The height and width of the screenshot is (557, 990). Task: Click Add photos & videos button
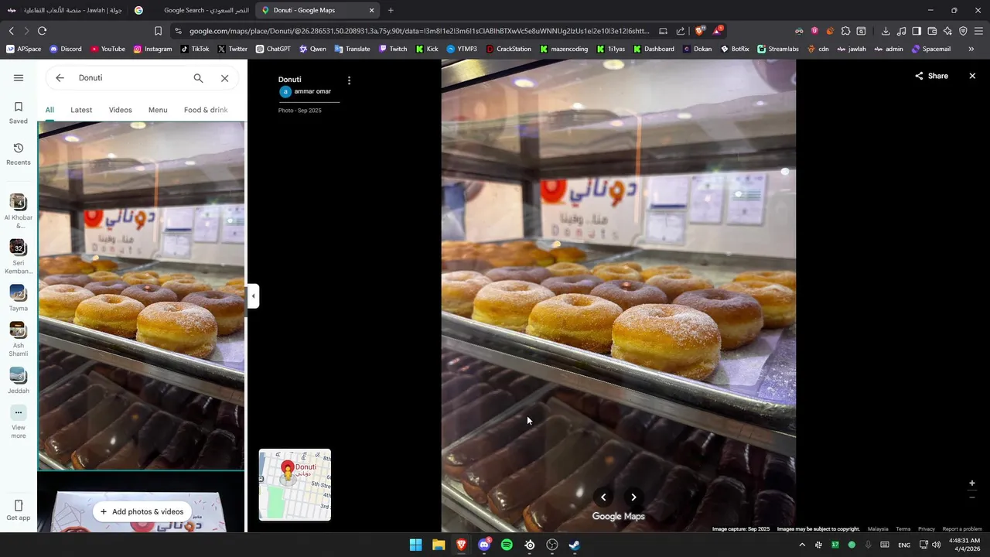[142, 511]
